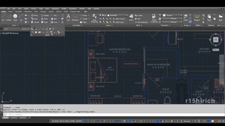
Task: Select the Line tool
Action: coord(3,17)
